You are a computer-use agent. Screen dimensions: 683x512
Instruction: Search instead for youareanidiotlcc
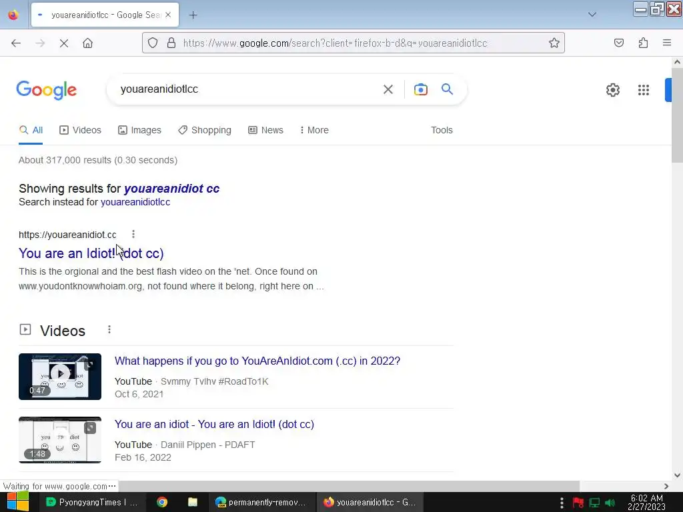tap(135, 202)
